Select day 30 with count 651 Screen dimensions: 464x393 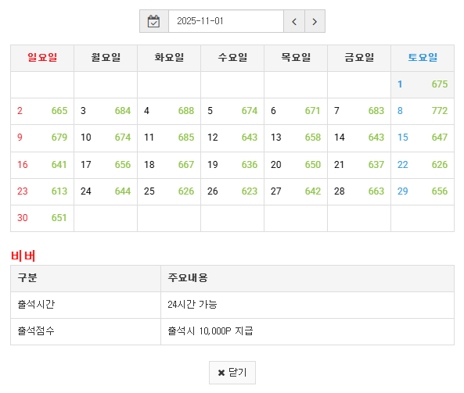(42, 218)
